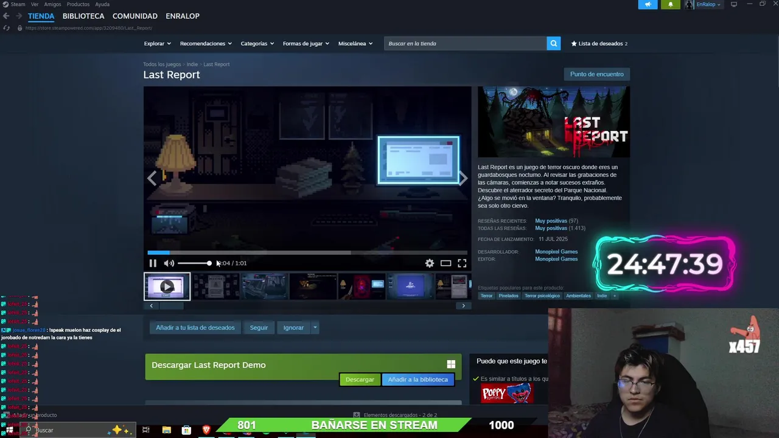Click the Indie breadcrumb link
The height and width of the screenshot is (438, 779).
[192, 64]
